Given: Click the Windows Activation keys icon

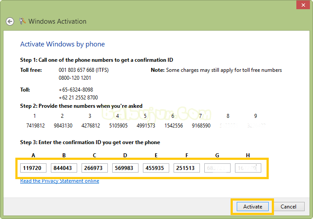Looking at the screenshot, I should (22, 21).
